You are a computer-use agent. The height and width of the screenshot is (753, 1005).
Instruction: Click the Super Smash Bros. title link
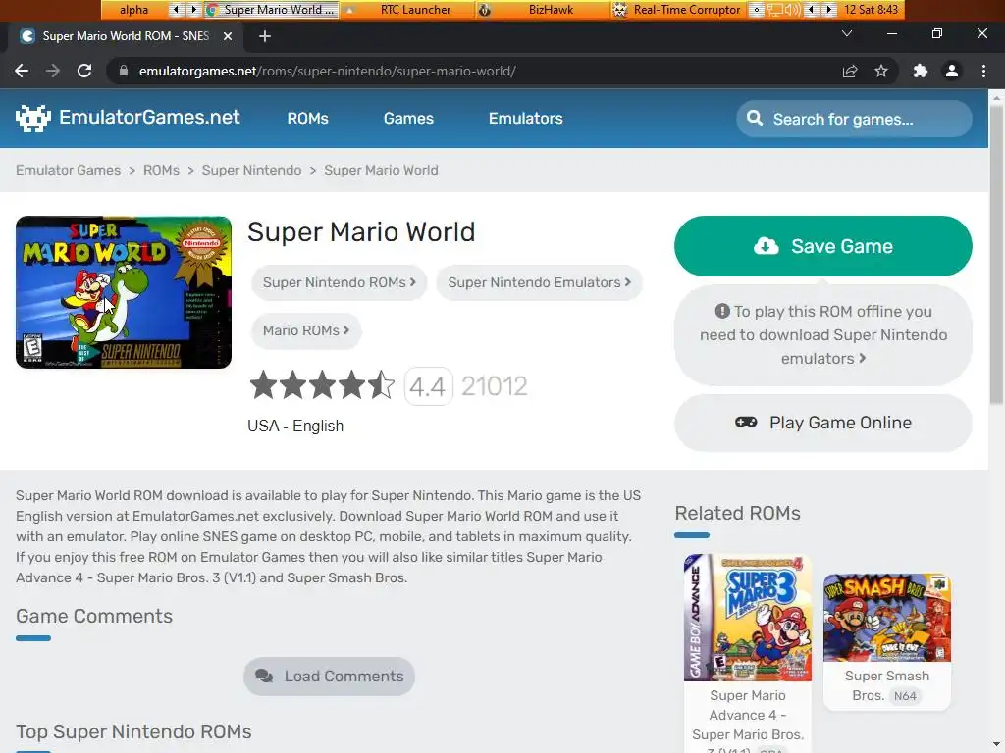coord(887,685)
